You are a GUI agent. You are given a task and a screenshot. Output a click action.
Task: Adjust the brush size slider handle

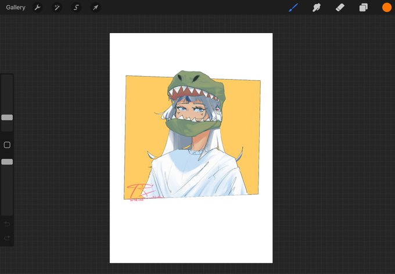click(x=7, y=117)
